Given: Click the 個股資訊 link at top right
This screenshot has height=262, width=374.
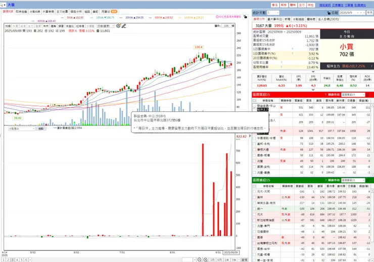Looking at the screenshot, I should click(325, 5).
